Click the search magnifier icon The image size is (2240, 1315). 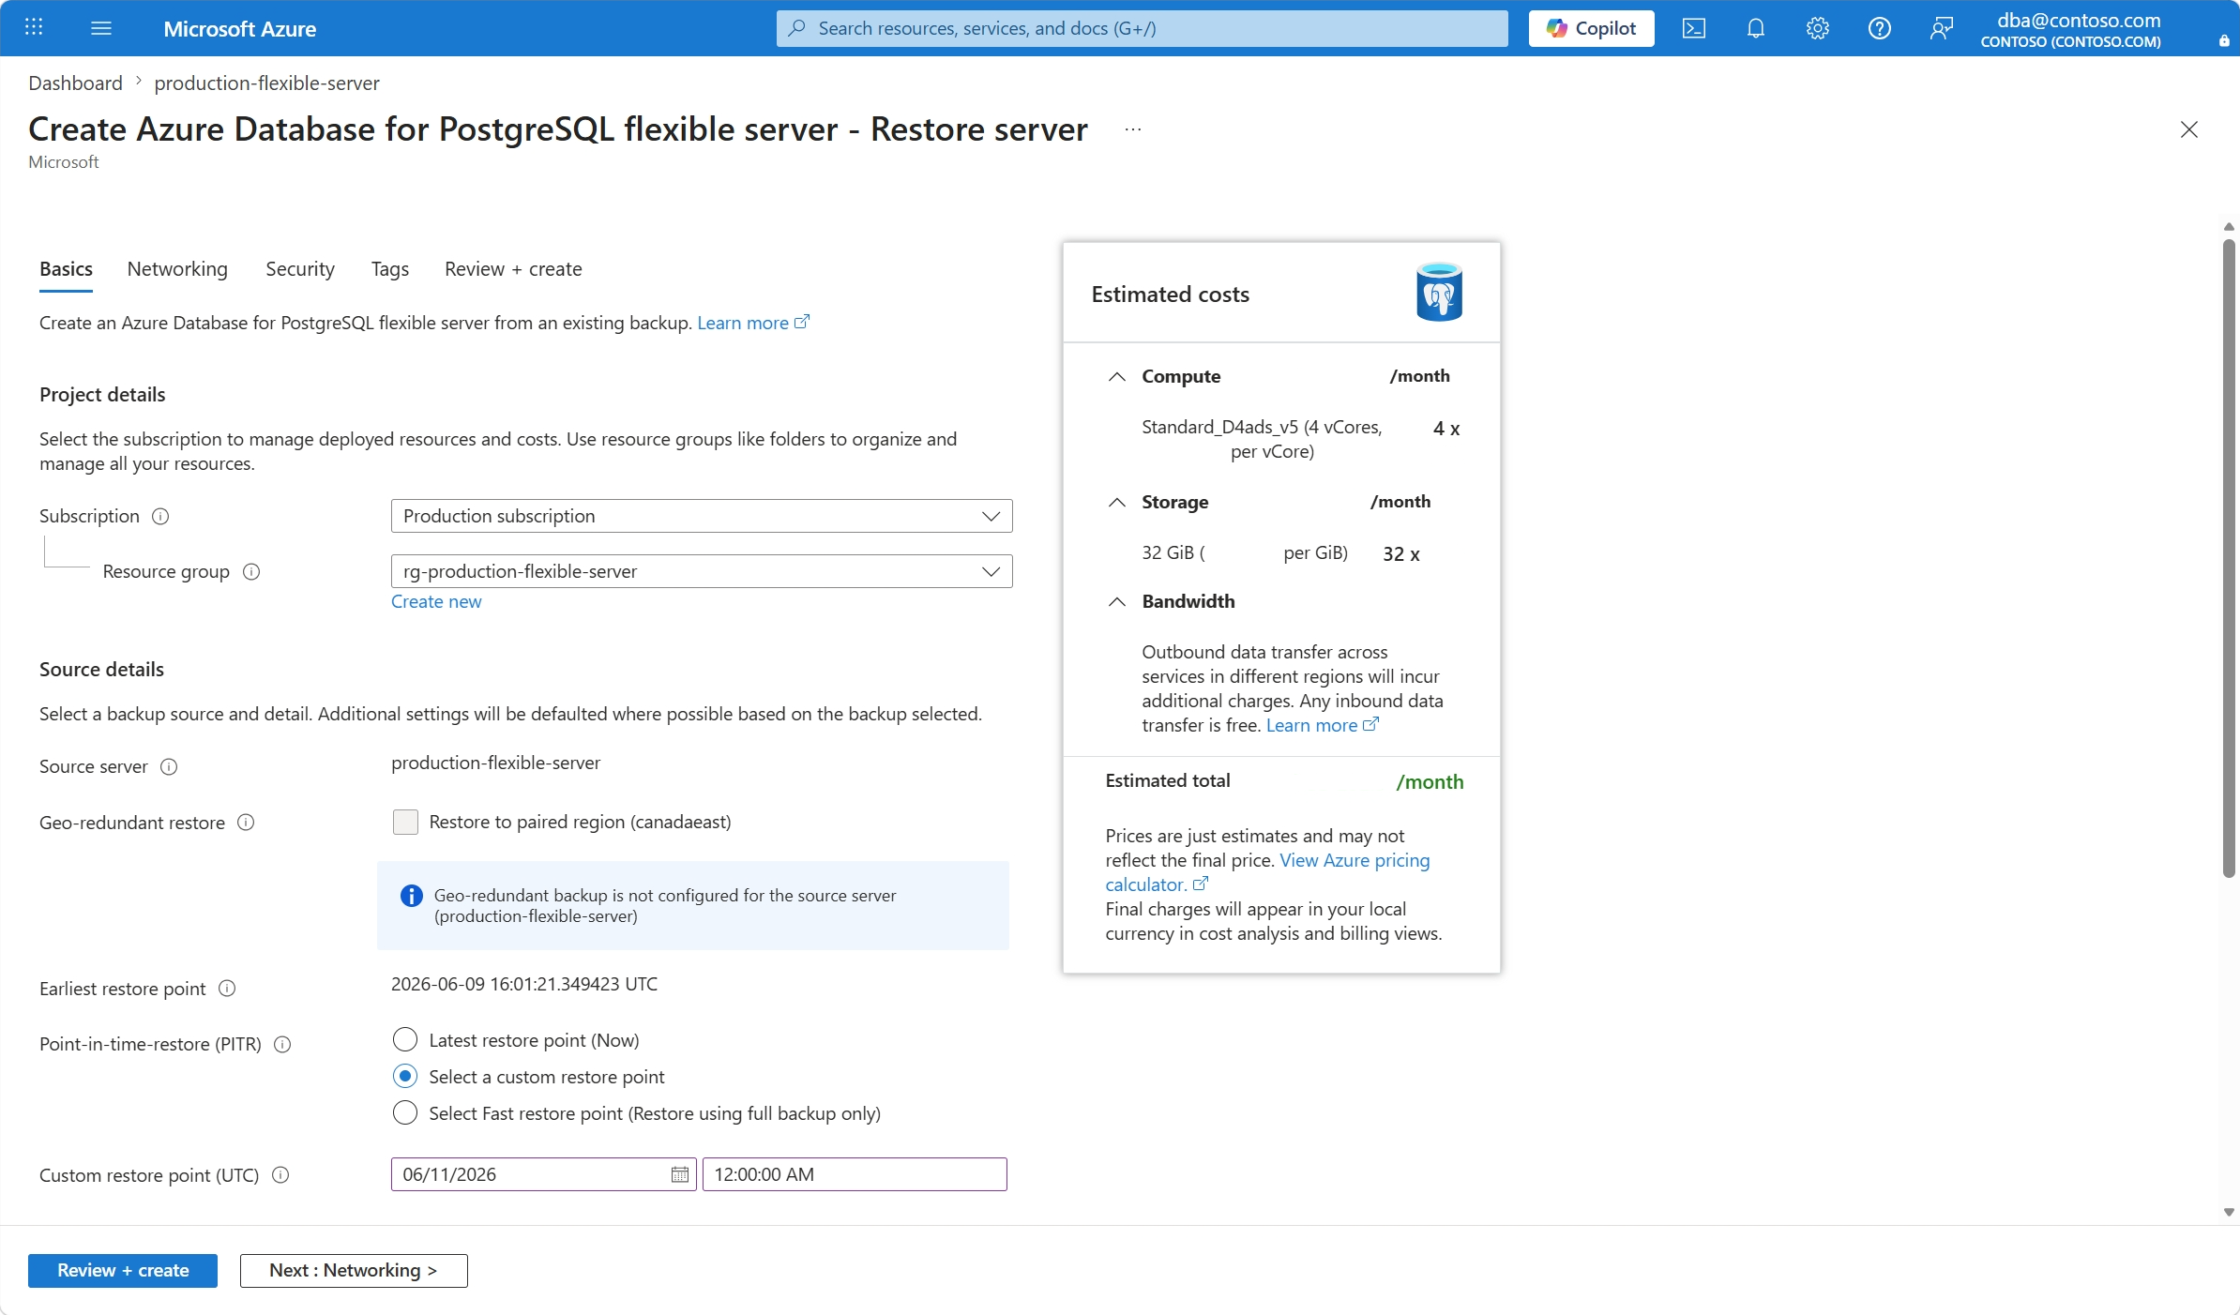(797, 28)
